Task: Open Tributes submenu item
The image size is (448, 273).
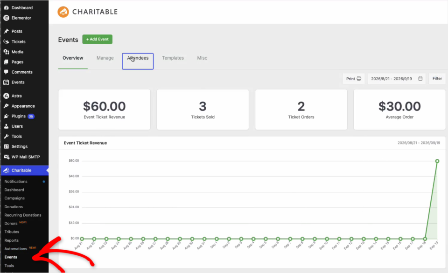Action: [12, 232]
